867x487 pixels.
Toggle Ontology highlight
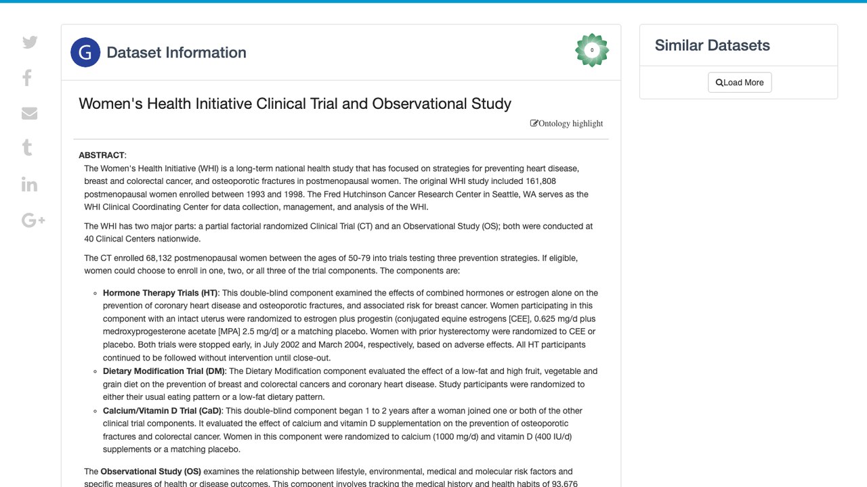567,123
